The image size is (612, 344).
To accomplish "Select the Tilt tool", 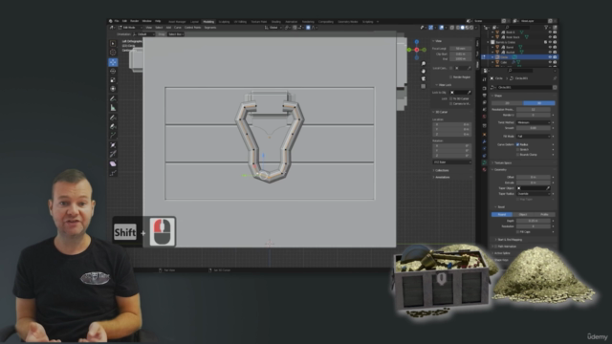I will [113, 154].
